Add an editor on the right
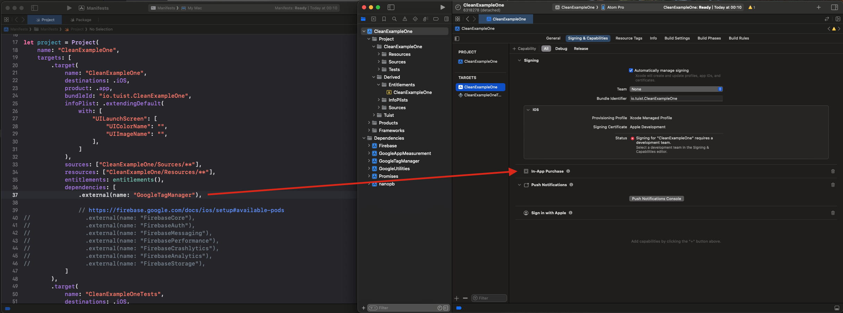 coord(838,19)
